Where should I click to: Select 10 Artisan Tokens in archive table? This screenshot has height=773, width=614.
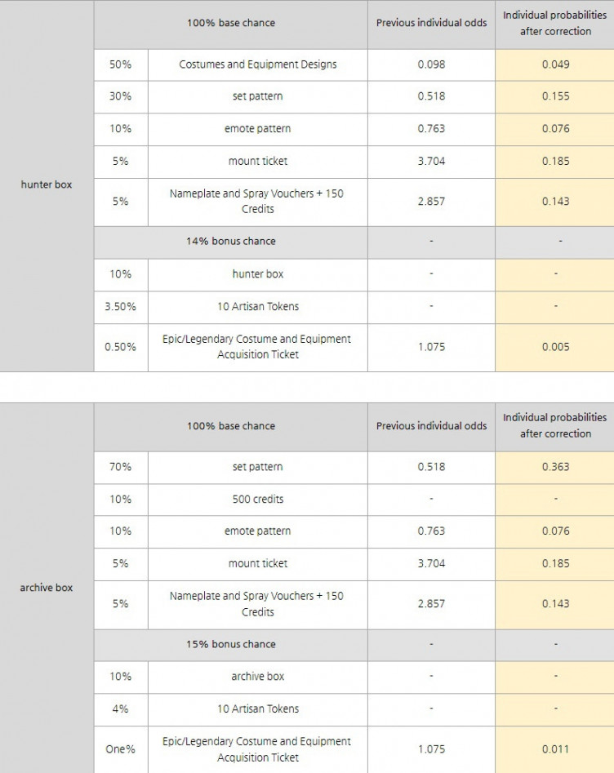tap(257, 709)
